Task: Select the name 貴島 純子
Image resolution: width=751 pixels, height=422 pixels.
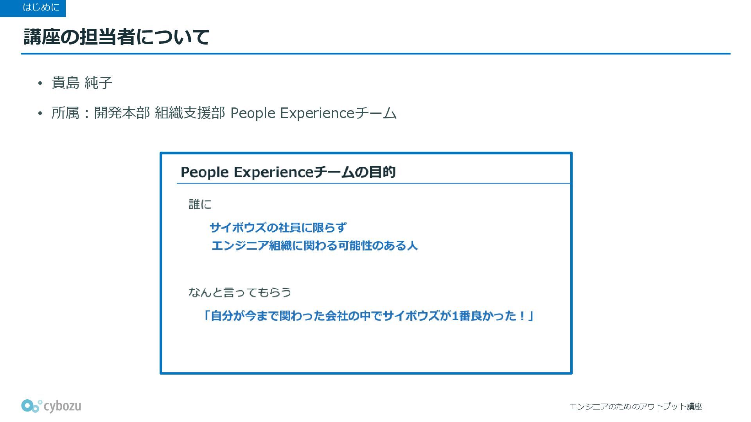Action: [x=82, y=83]
